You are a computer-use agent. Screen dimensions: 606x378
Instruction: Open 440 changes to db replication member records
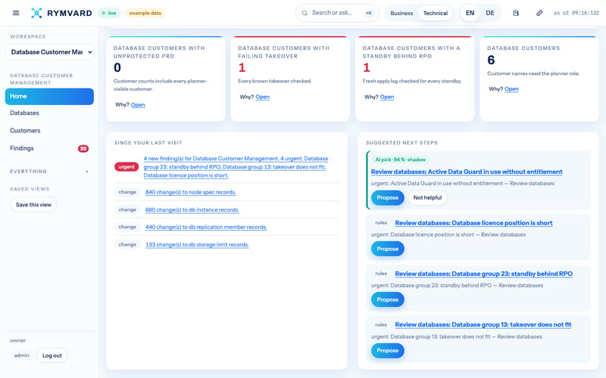tap(206, 228)
